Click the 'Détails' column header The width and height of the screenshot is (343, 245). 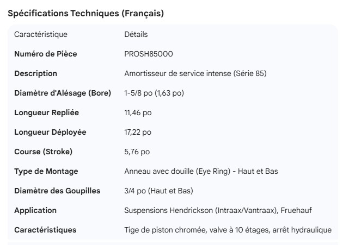[136, 34]
